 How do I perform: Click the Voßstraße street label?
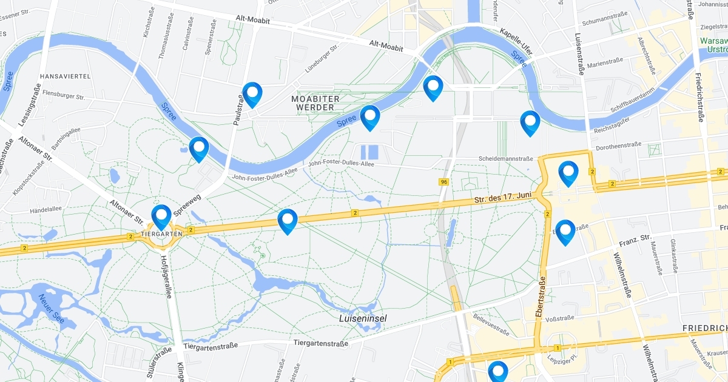click(560, 318)
